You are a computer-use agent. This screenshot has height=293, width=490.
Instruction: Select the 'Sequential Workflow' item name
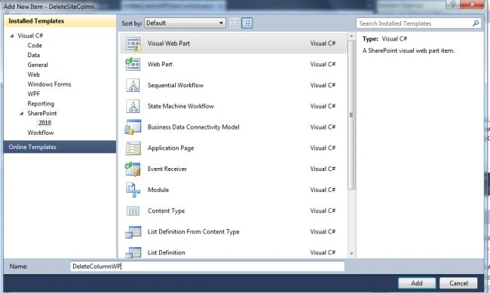[x=176, y=85]
